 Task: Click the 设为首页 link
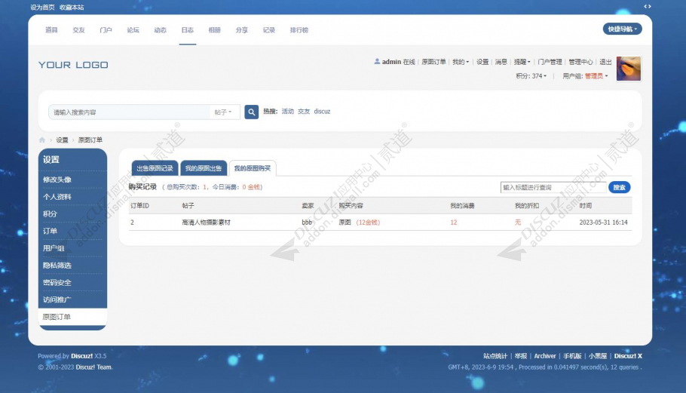pyautogui.click(x=42, y=7)
